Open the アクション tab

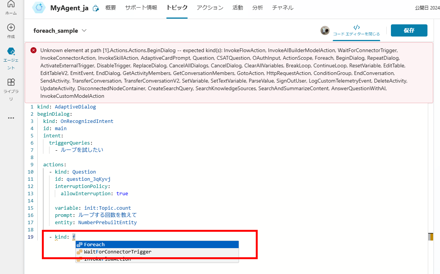[x=210, y=8]
